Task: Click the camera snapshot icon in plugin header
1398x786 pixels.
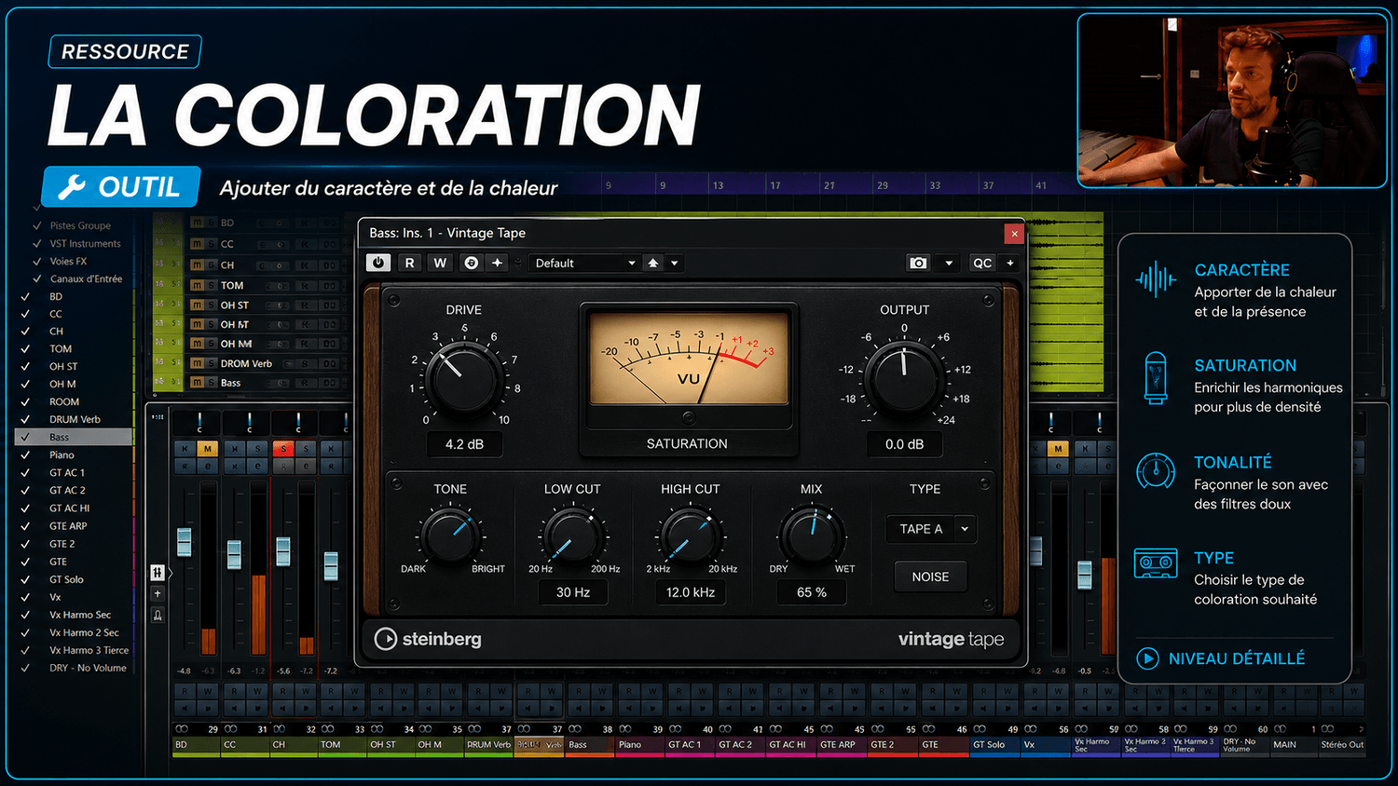Action: click(918, 264)
